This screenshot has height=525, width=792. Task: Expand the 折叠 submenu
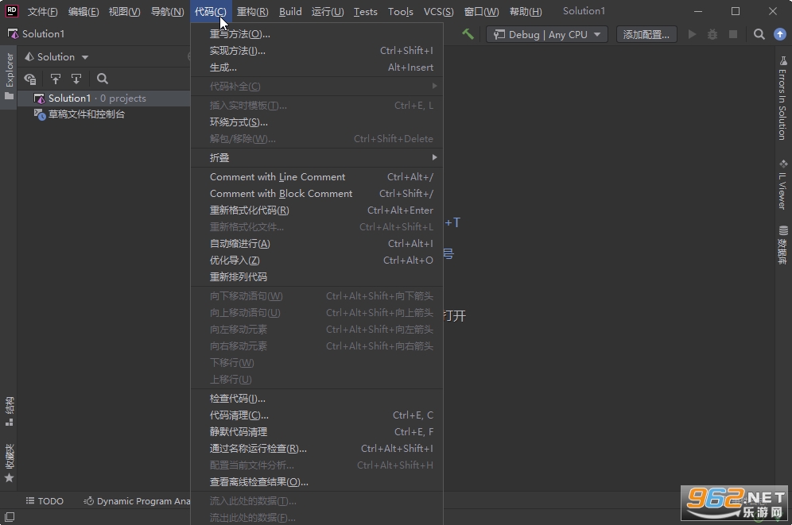click(316, 158)
